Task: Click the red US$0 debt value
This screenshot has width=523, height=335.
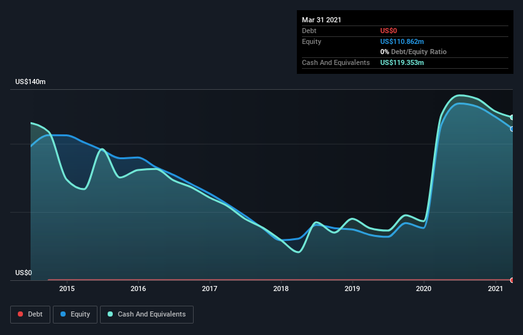Action: click(389, 31)
